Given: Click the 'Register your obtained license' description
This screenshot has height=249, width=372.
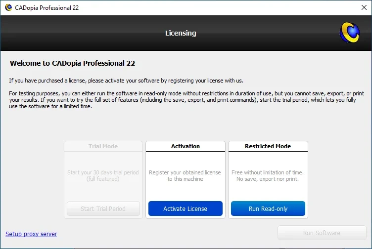Looking at the screenshot, I should click(x=185, y=175).
